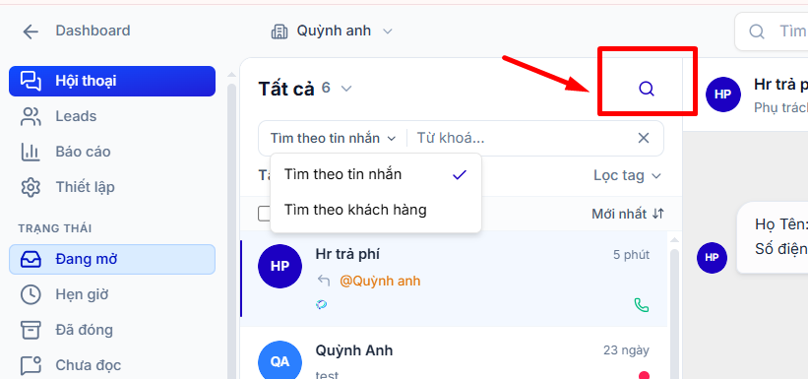The image size is (808, 379).
Task: Toggle the Mới nhất sort order
Action: [x=628, y=214]
